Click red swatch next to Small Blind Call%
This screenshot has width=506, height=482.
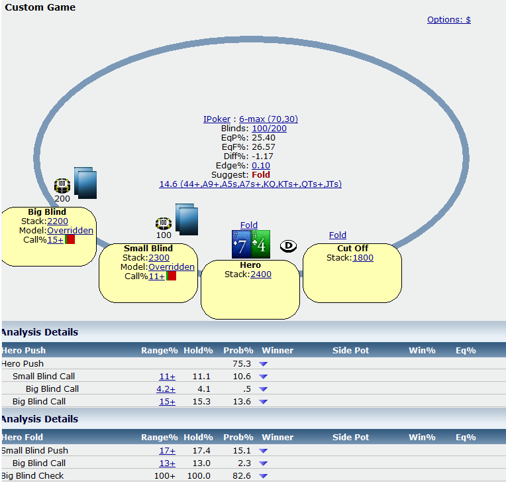[x=171, y=276]
